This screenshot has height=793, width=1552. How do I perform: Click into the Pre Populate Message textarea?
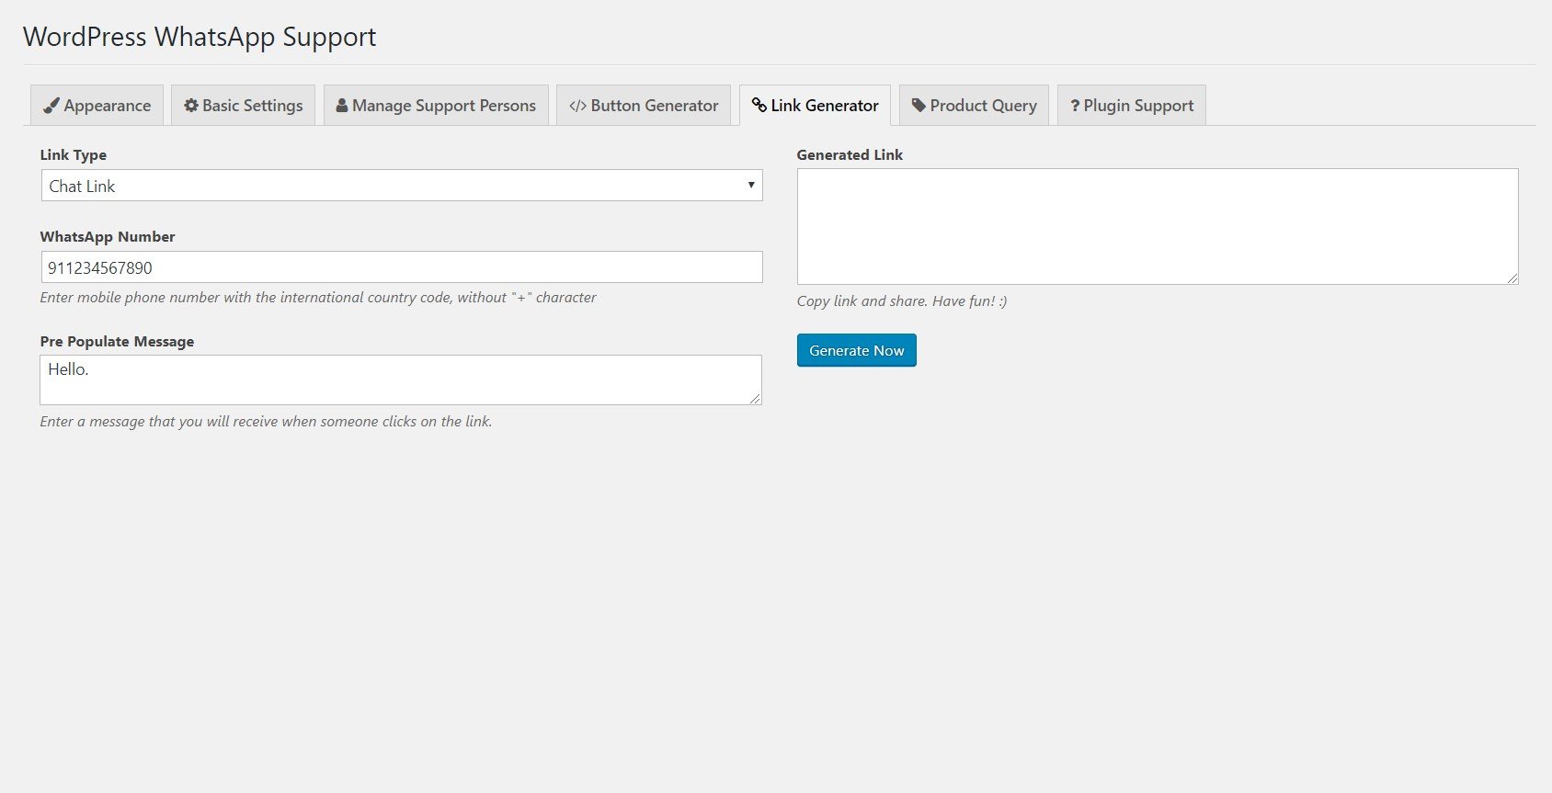click(x=401, y=380)
